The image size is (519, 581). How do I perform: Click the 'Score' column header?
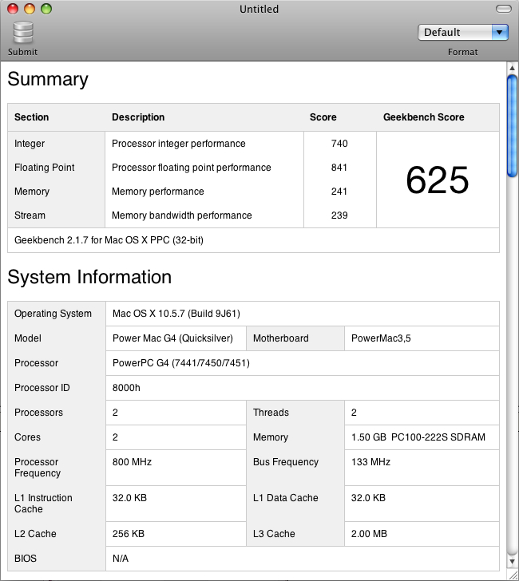[323, 117]
